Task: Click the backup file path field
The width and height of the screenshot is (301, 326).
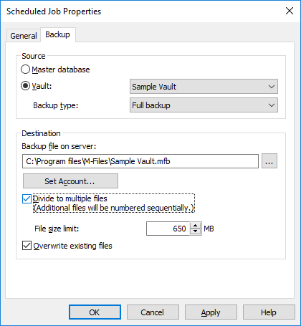Action: point(140,161)
